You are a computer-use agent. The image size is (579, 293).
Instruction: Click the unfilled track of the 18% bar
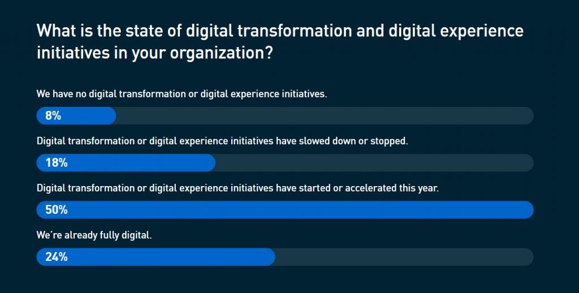(x=373, y=163)
